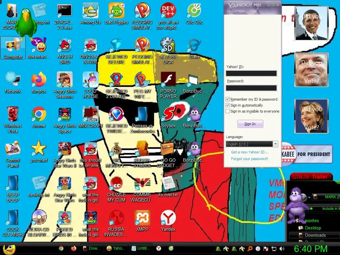Viewport: 340px width, 255px height.
Task: Click the KABEE FOR PRESIDENT banner
Action: [x=306, y=154]
